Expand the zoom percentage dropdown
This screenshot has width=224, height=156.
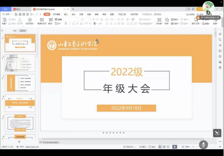click(x=187, y=147)
